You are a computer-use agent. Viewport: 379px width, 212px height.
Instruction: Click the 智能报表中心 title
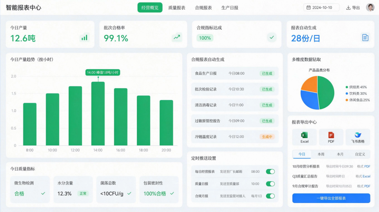tap(23, 7)
